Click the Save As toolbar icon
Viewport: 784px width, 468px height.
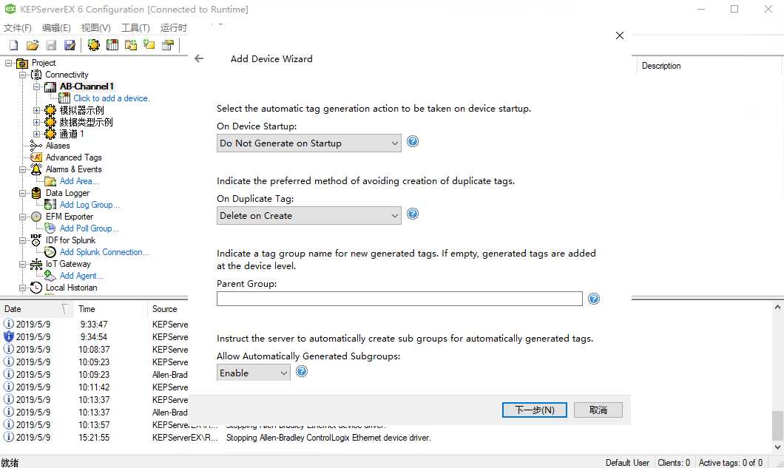coord(70,45)
